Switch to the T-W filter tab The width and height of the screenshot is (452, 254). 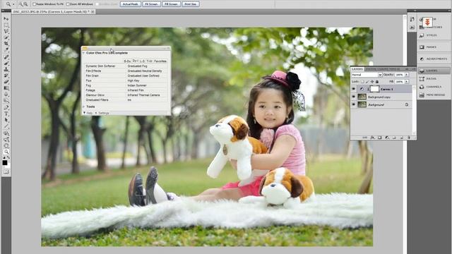click(149, 61)
